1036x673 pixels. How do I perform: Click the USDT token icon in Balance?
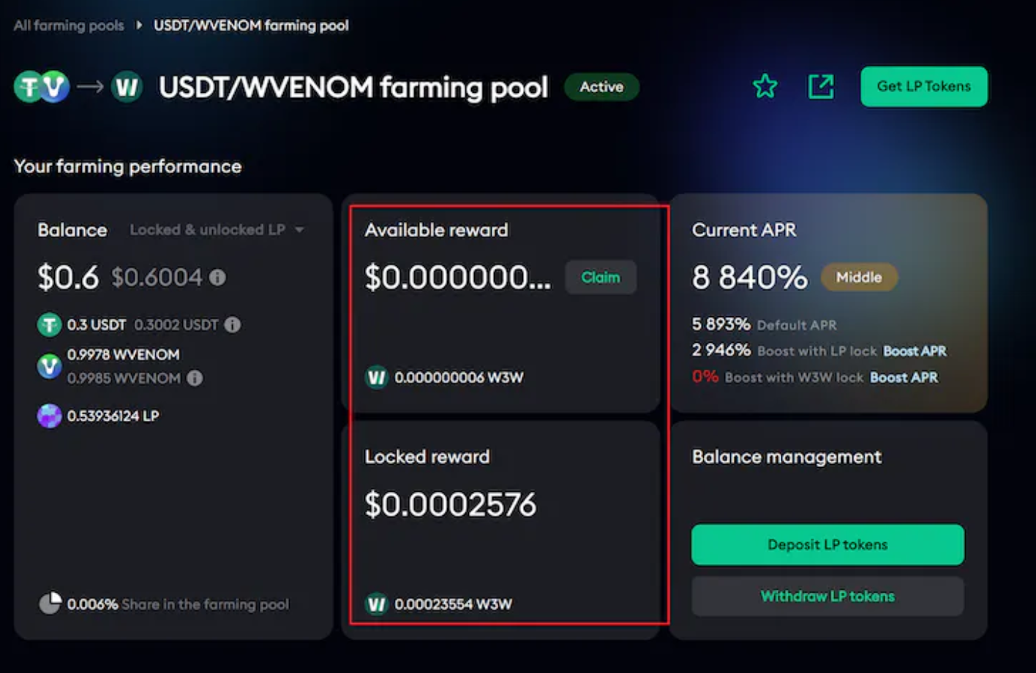(x=49, y=324)
